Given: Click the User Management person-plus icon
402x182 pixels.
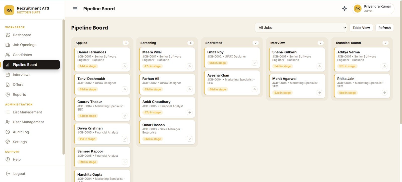Looking at the screenshot, I should (8, 122).
